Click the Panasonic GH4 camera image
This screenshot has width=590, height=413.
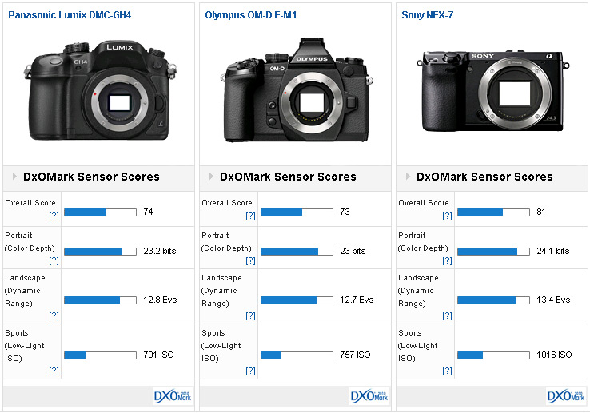coord(100,90)
